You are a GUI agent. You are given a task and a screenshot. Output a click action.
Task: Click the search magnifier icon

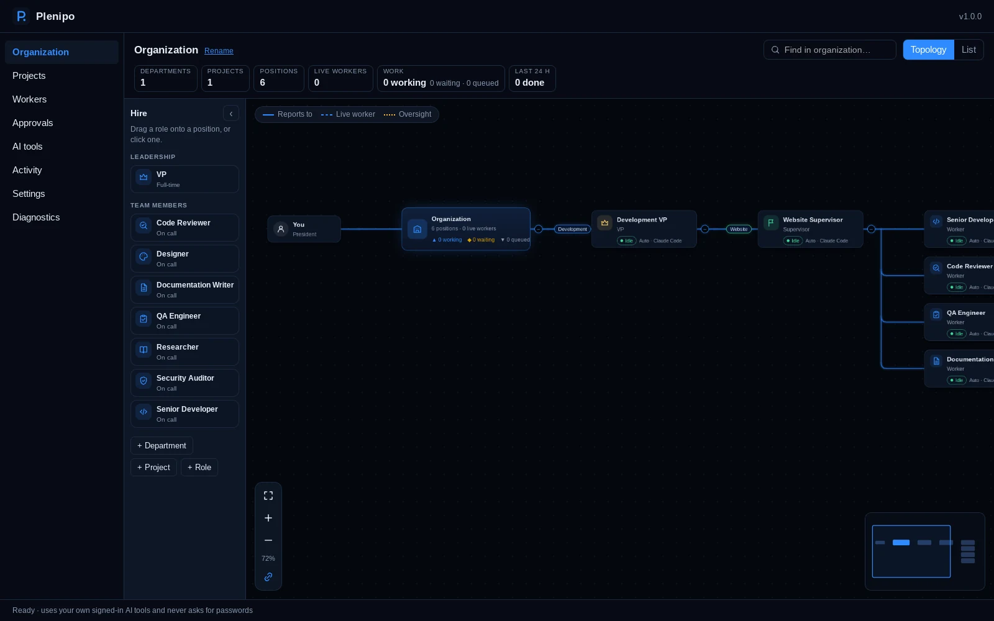click(775, 50)
